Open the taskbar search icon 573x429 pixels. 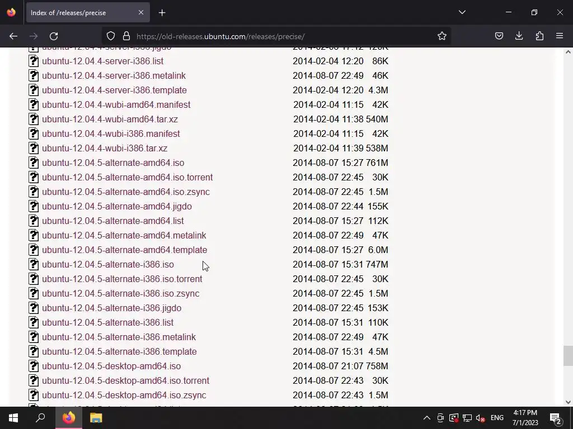(40, 418)
